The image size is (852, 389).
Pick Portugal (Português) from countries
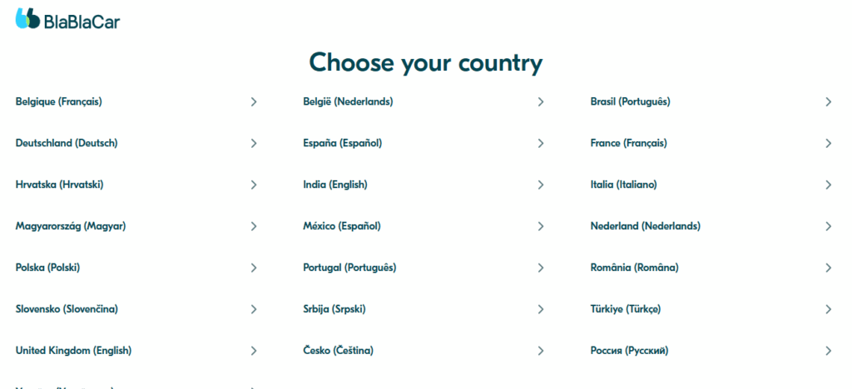pyautogui.click(x=349, y=268)
